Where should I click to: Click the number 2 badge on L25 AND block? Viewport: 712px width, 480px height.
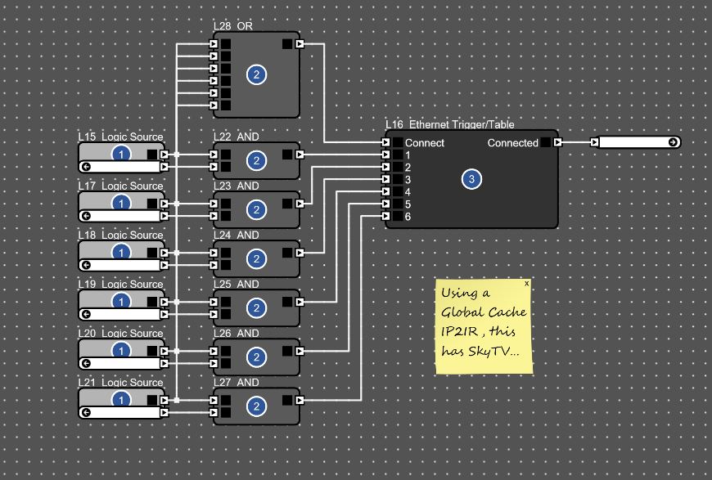tap(256, 307)
